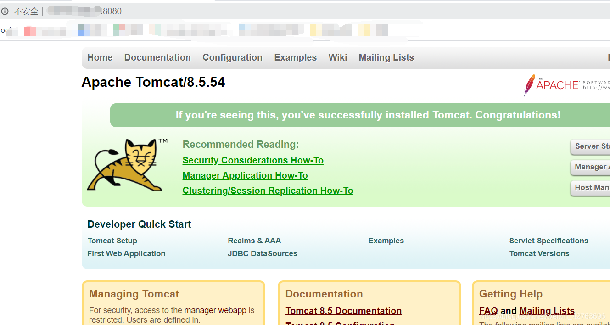Click the Getting Help heading
Screen dimensions: 610x325
pos(511,294)
